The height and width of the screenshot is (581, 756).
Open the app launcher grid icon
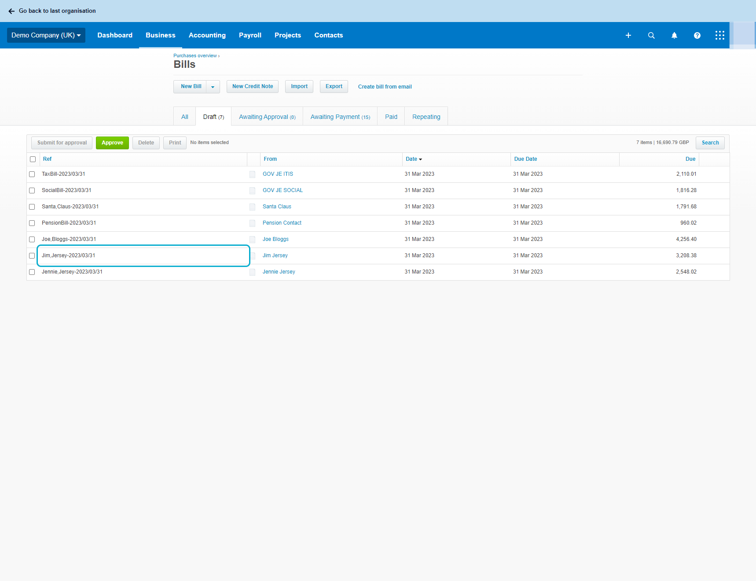[x=720, y=35]
